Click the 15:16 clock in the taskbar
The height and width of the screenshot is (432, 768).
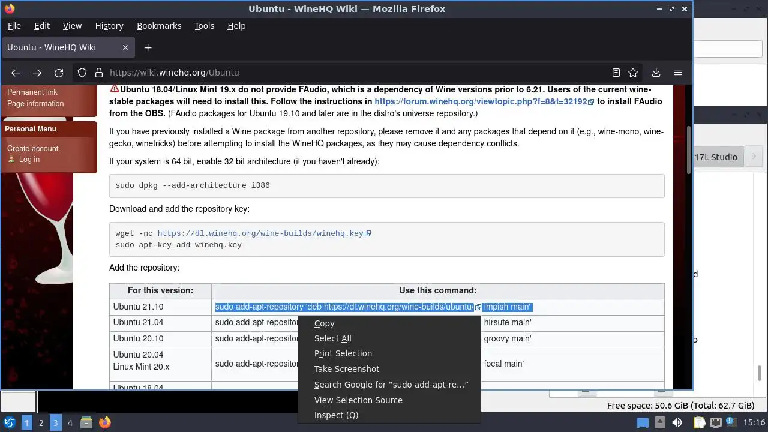pyautogui.click(x=755, y=423)
